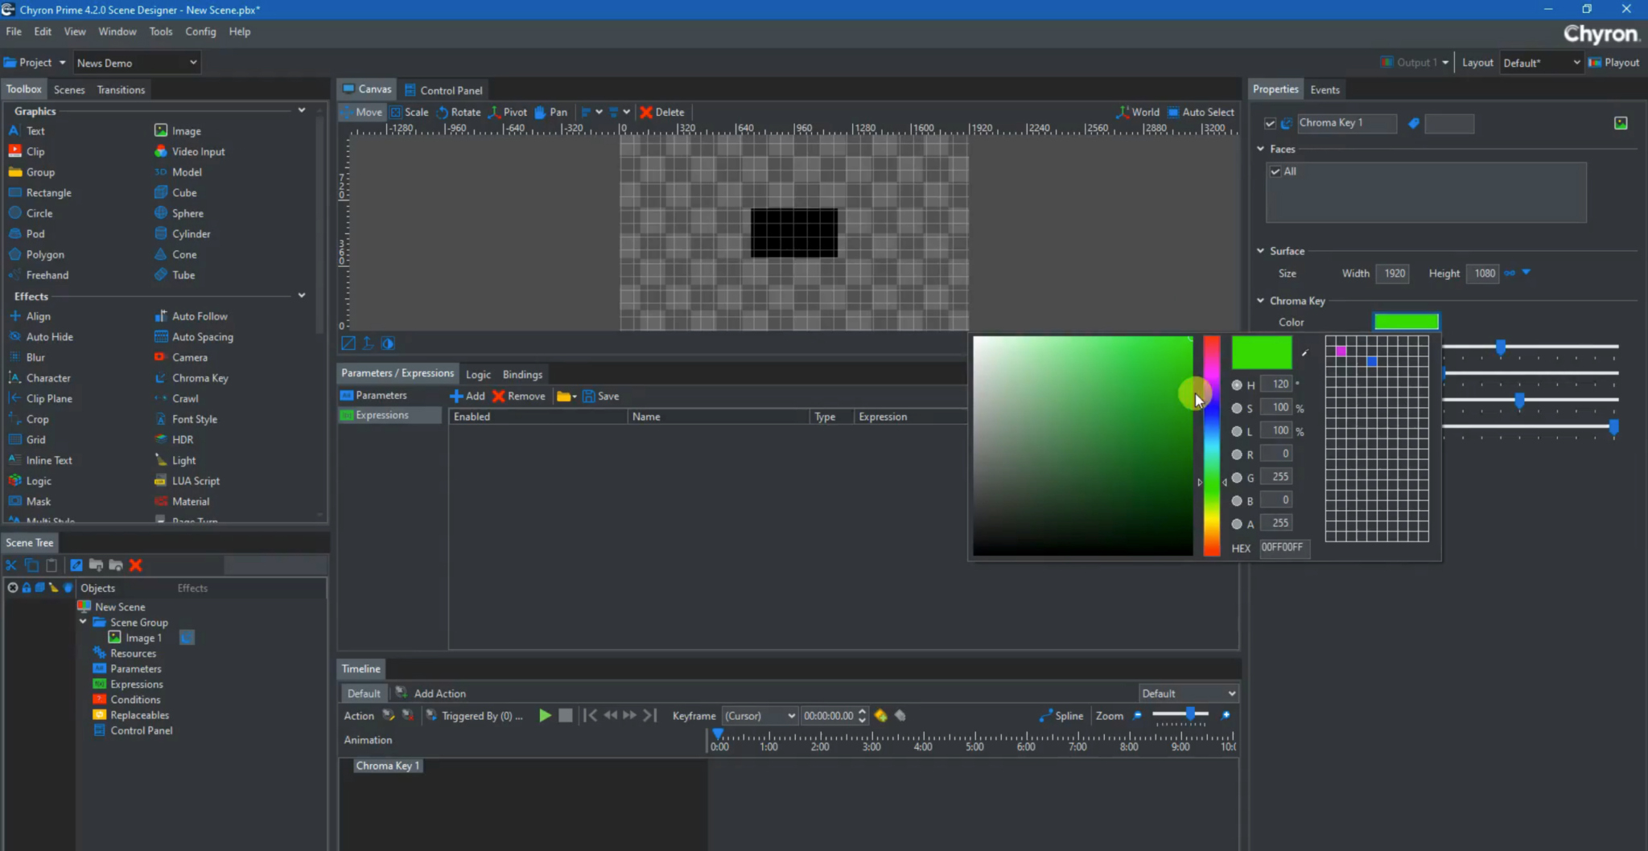Viewport: 1648px width, 851px height.
Task: Choose the Text tool
Action: 34,130
